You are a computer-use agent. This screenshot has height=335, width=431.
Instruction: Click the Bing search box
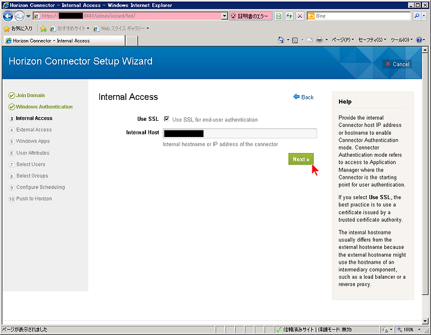point(359,16)
